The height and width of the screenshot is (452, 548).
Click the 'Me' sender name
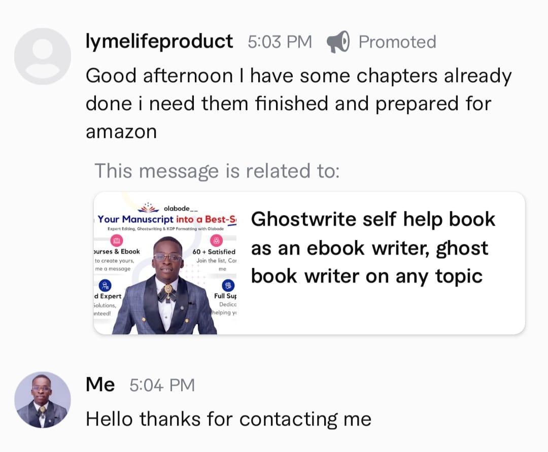[100, 385]
